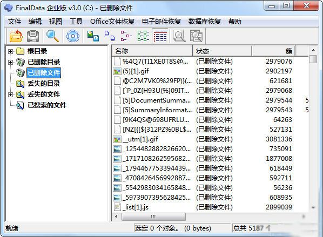Click the gif icon beside __utm[1].gif
Viewport: 323px width, 237px height.
pos(117,139)
